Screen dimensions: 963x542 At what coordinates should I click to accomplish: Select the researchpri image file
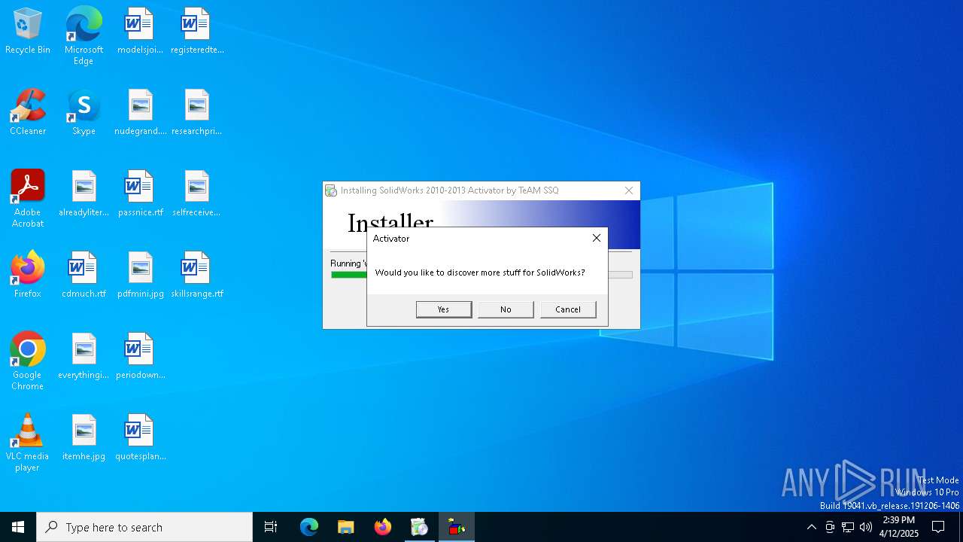(197, 113)
